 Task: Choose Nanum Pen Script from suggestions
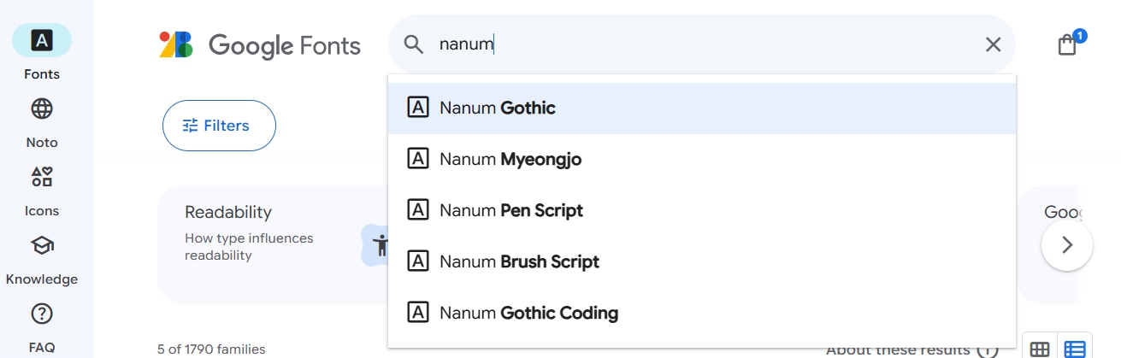click(702, 211)
